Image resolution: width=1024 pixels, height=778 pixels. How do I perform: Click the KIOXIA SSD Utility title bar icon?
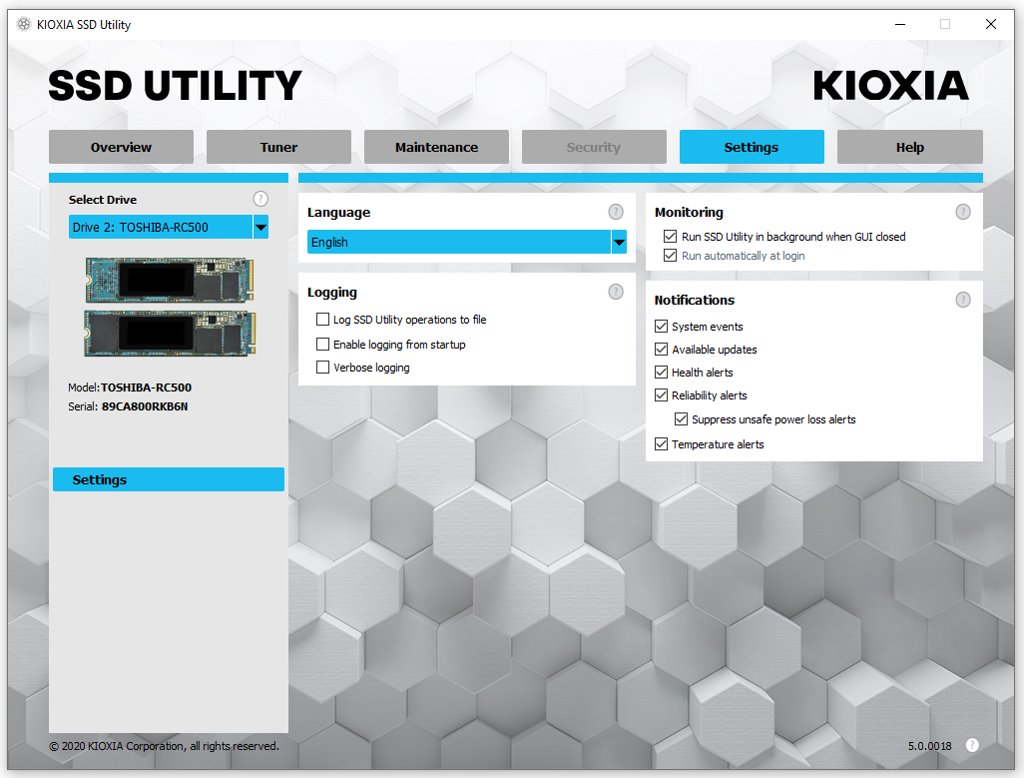click(24, 24)
